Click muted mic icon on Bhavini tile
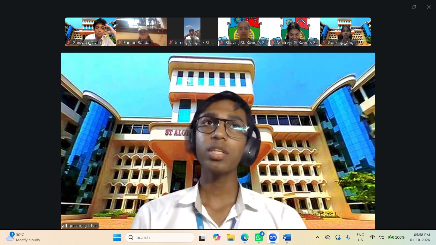Image resolution: width=436 pixels, height=245 pixels. tap(222, 42)
